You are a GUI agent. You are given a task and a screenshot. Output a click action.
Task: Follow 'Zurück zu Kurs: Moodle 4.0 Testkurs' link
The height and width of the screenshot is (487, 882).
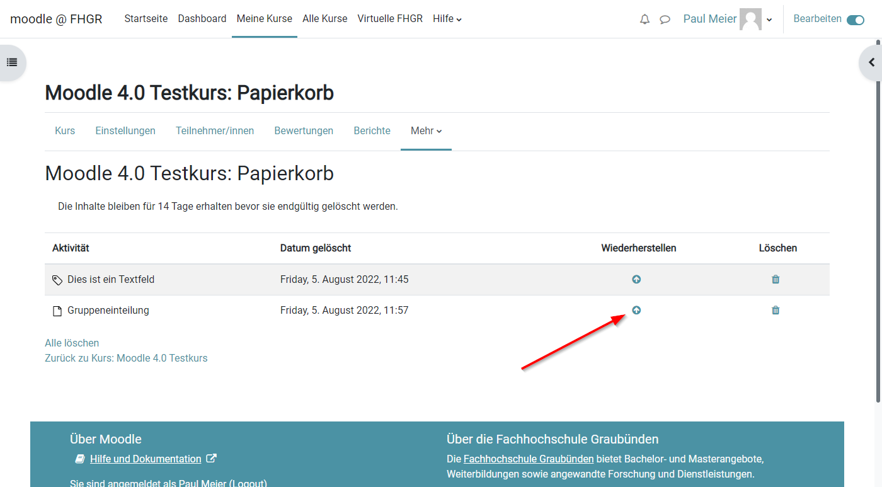pos(126,358)
